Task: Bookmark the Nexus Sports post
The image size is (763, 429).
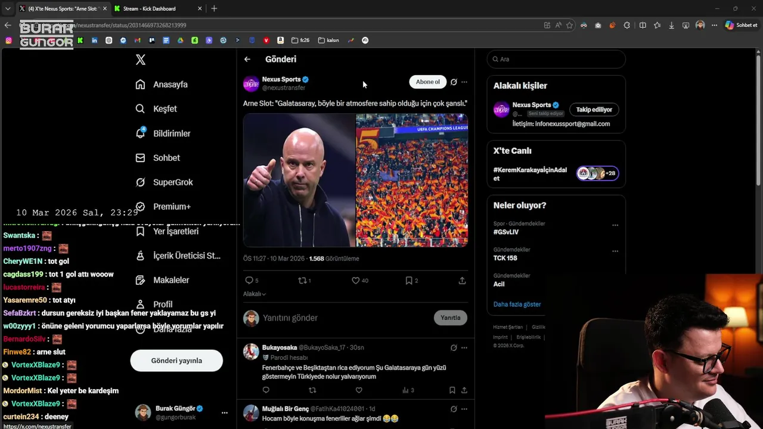Action: click(409, 281)
